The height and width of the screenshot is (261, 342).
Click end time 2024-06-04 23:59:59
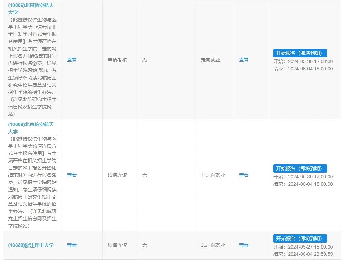(310, 254)
